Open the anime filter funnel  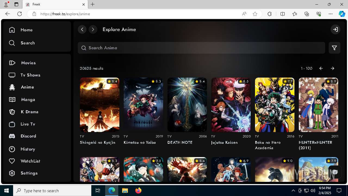(334, 48)
